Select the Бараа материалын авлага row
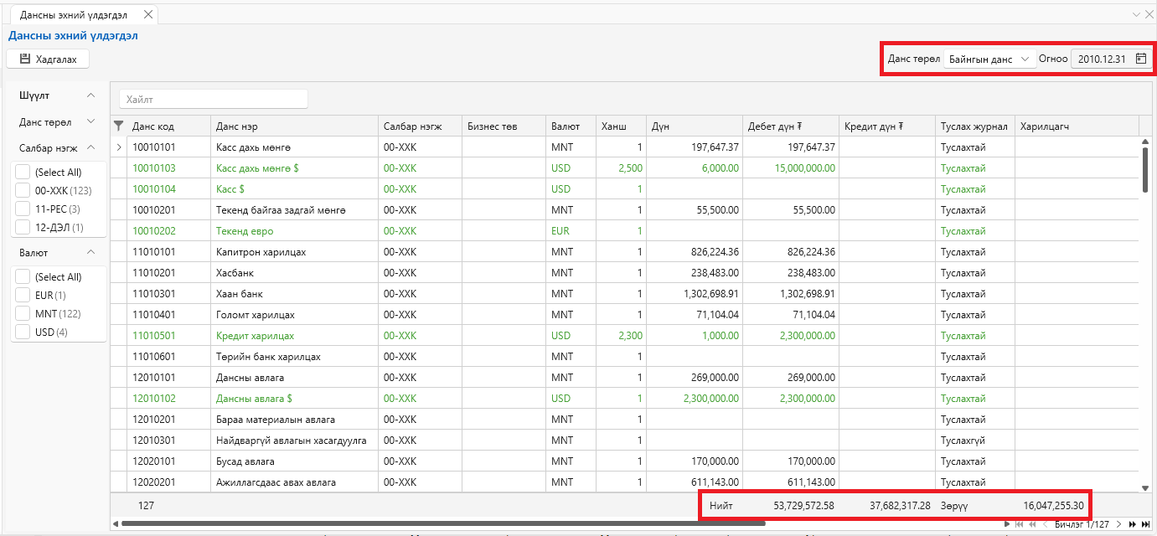The image size is (1157, 536). 624,420
